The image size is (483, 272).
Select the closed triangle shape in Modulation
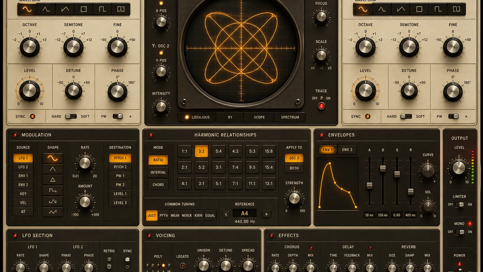tap(53, 180)
